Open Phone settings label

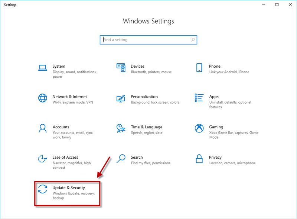point(215,66)
